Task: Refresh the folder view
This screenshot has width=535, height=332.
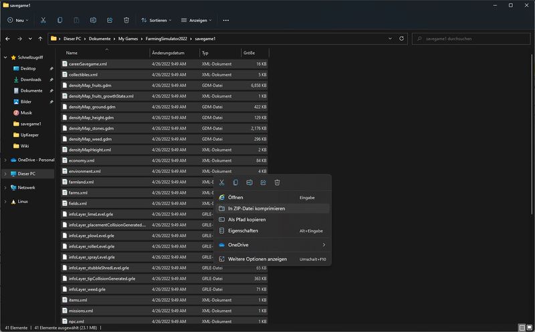Action: pos(402,39)
